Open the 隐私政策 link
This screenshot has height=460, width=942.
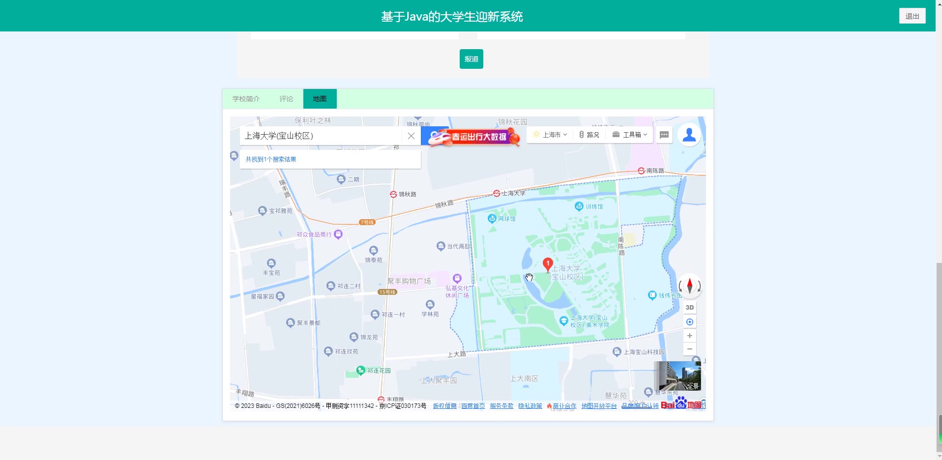point(530,406)
